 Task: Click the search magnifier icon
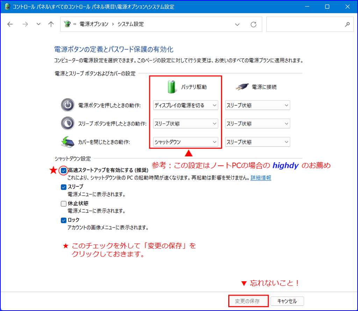click(x=347, y=24)
